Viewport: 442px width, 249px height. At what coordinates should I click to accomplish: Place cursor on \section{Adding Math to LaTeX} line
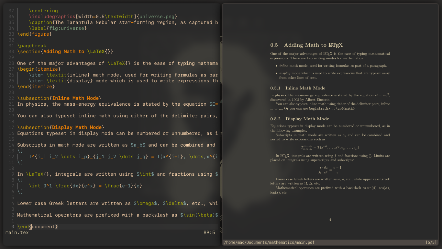click(65, 52)
